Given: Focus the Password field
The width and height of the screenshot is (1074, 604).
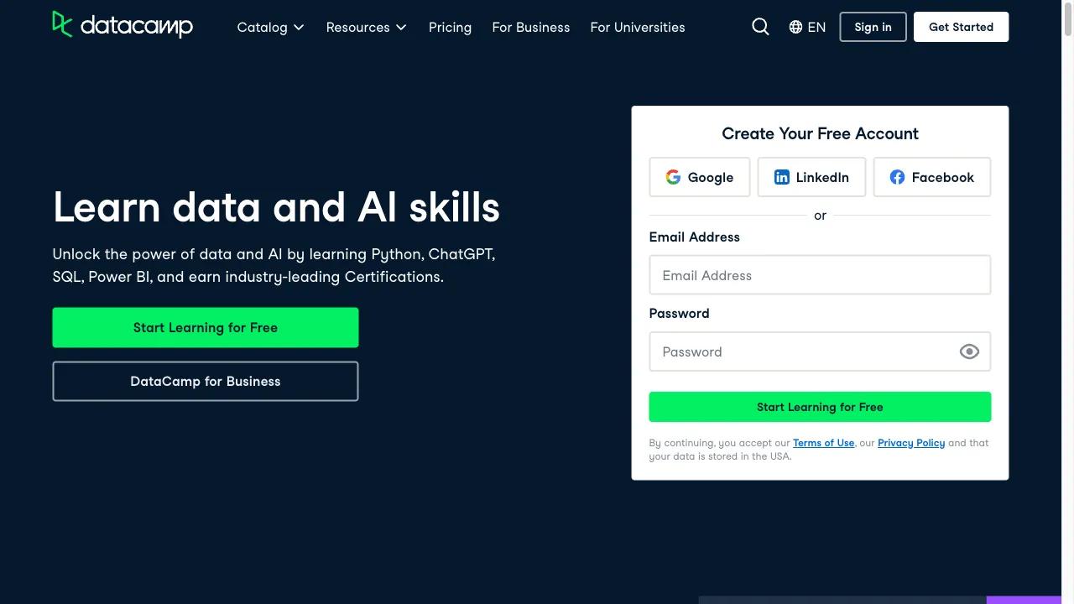Looking at the screenshot, I should pos(820,351).
